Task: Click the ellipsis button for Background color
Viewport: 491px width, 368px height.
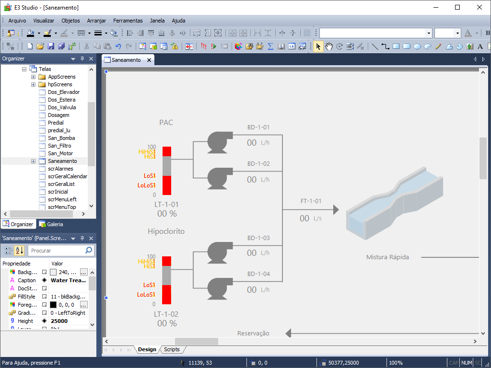Action: (x=83, y=272)
